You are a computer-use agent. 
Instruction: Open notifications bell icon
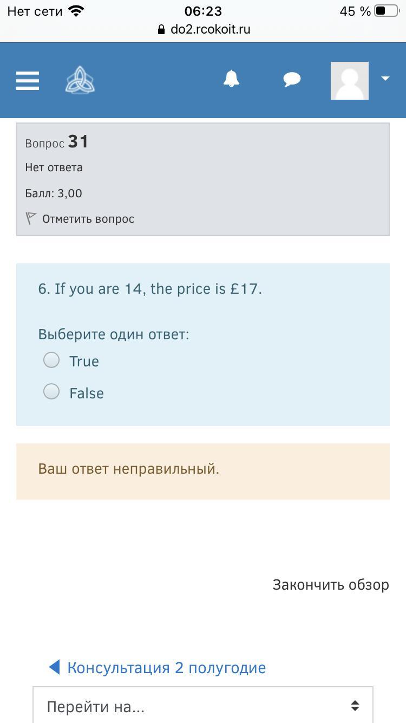click(231, 79)
